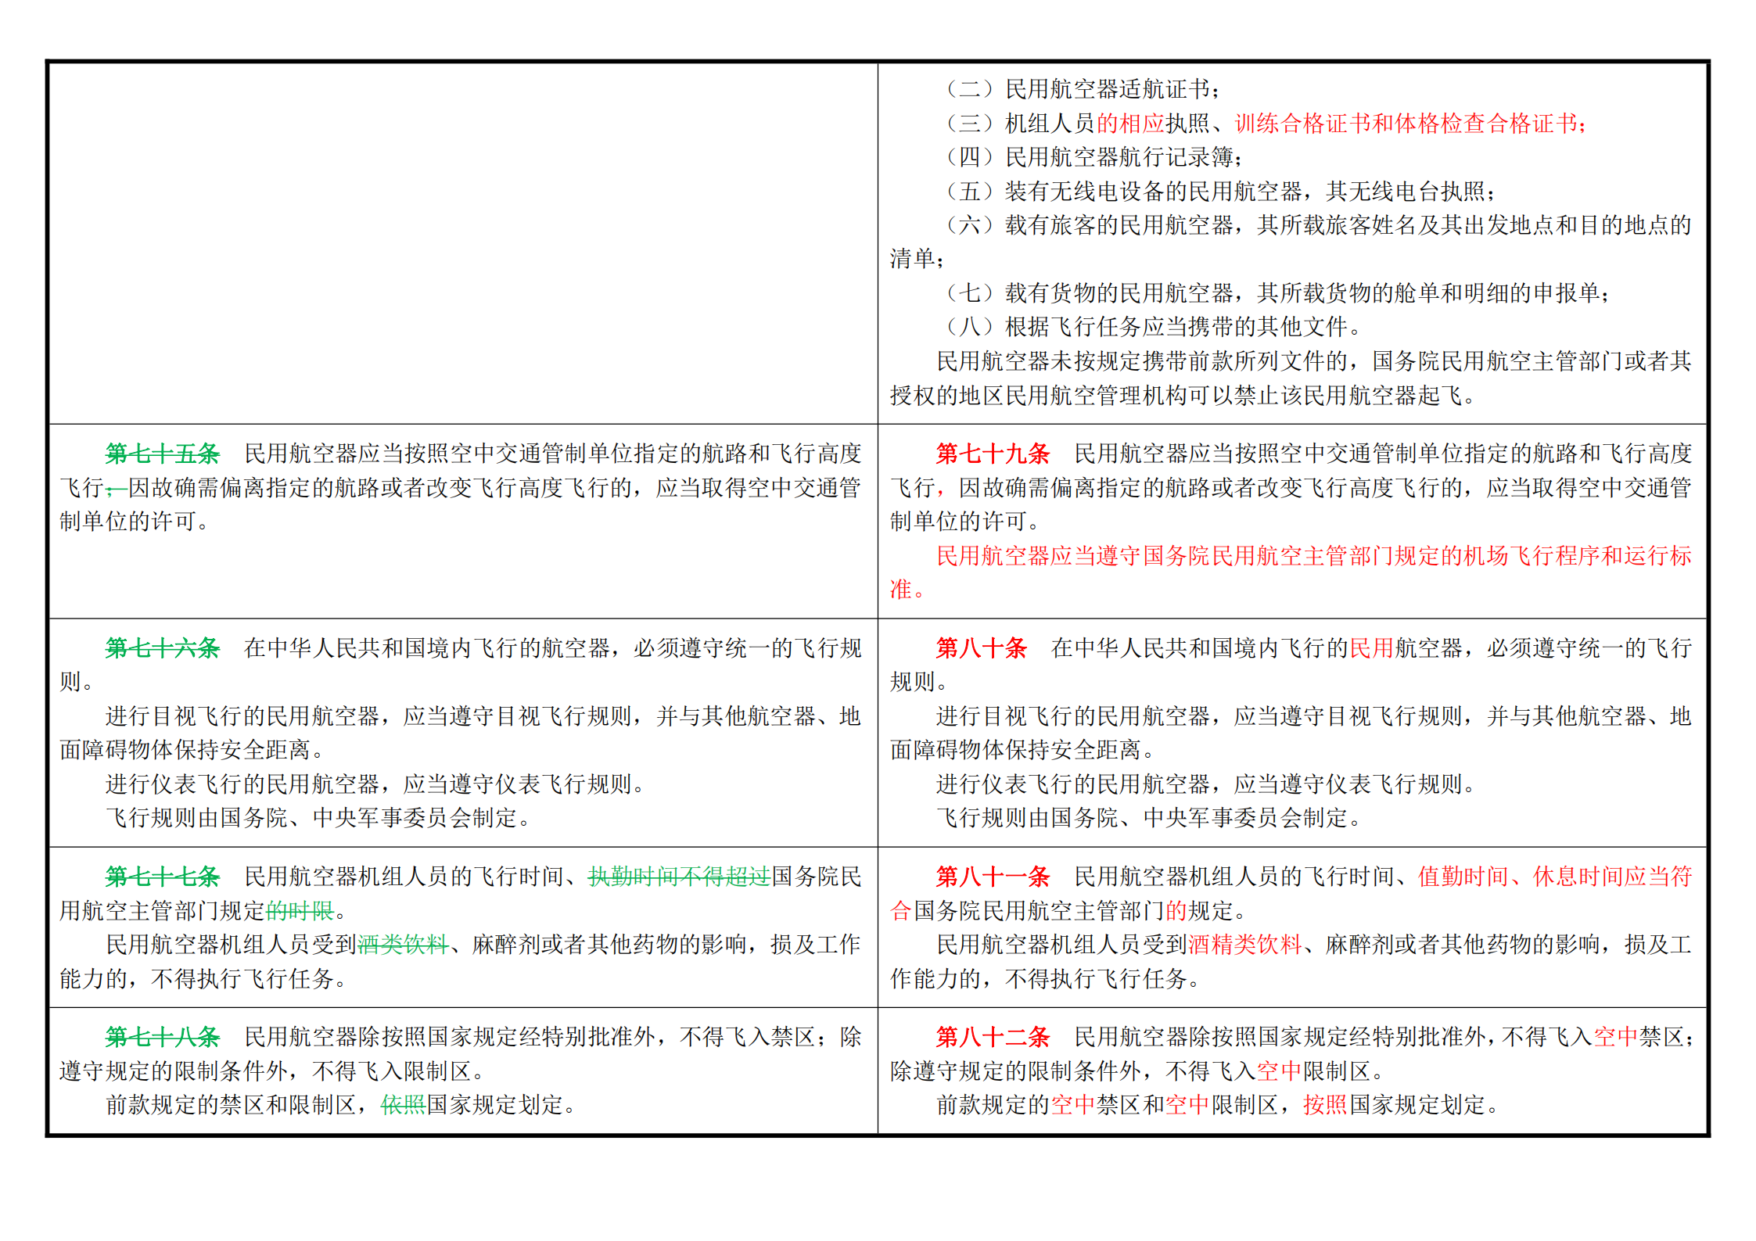Click the green text 酒类饮料

(403, 945)
